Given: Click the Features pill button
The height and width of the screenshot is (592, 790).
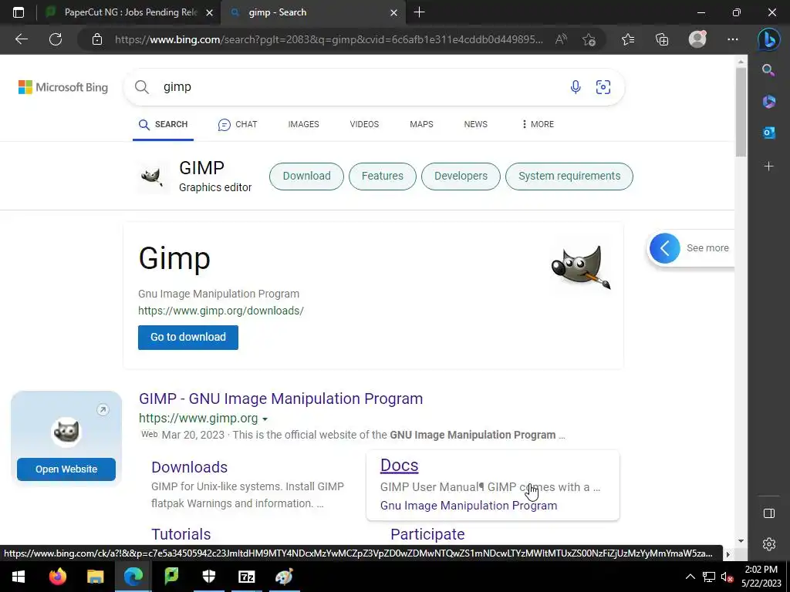Looking at the screenshot, I should click(x=383, y=177).
